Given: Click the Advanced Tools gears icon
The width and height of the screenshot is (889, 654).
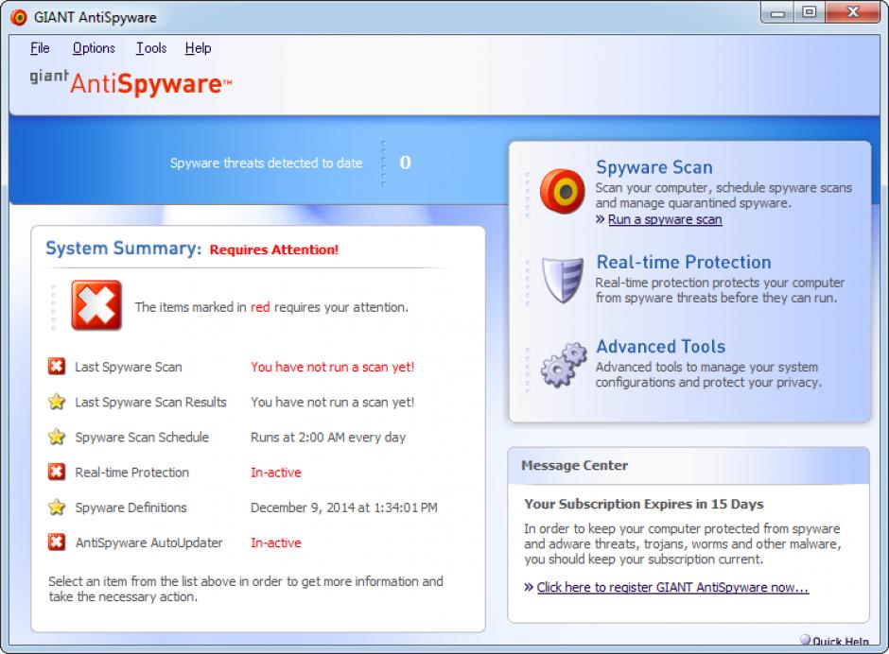Looking at the screenshot, I should [x=563, y=365].
